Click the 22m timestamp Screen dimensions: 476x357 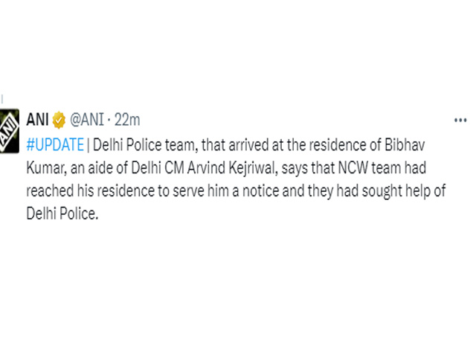[x=127, y=120]
